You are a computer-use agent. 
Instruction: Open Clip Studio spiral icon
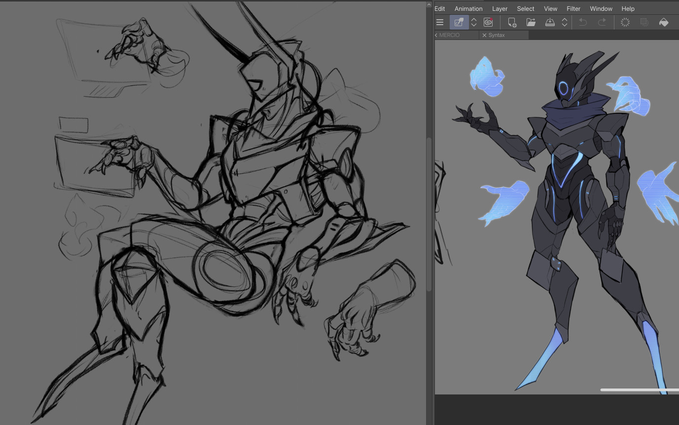488,22
